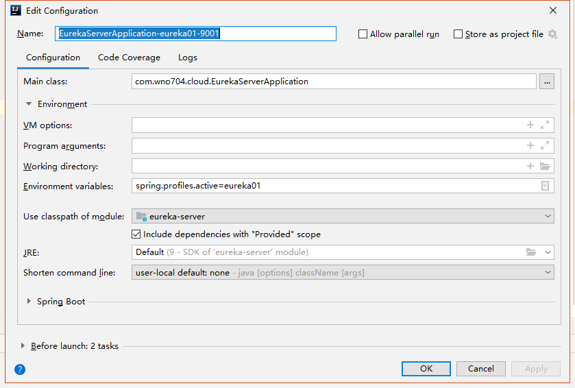
Task: Switch to the Logs tab
Action: click(188, 58)
